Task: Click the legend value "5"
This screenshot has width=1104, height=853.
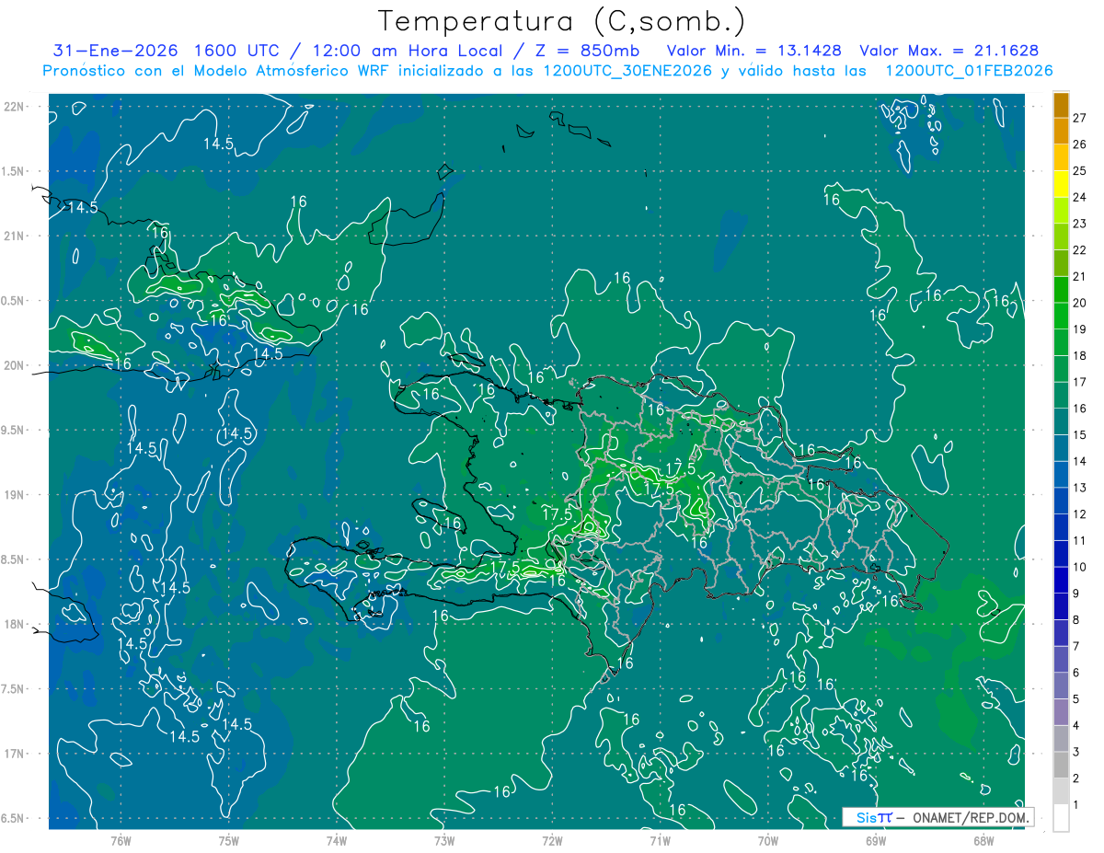Action: [1076, 699]
